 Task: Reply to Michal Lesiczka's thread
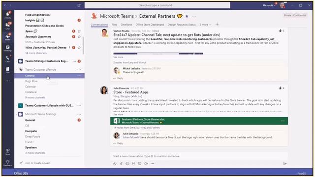(118, 78)
